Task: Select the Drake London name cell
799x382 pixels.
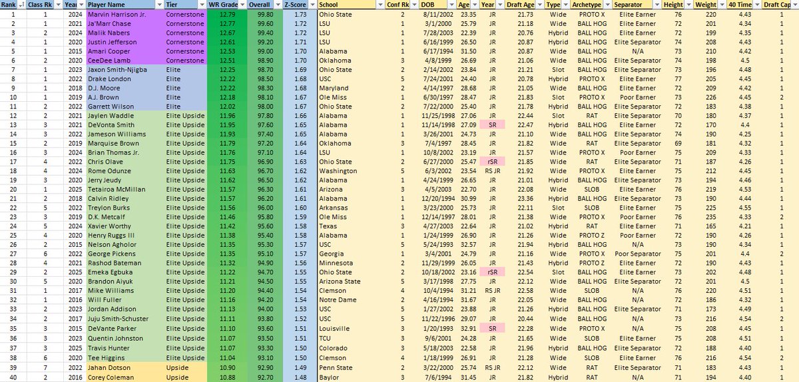Action: [x=125, y=79]
